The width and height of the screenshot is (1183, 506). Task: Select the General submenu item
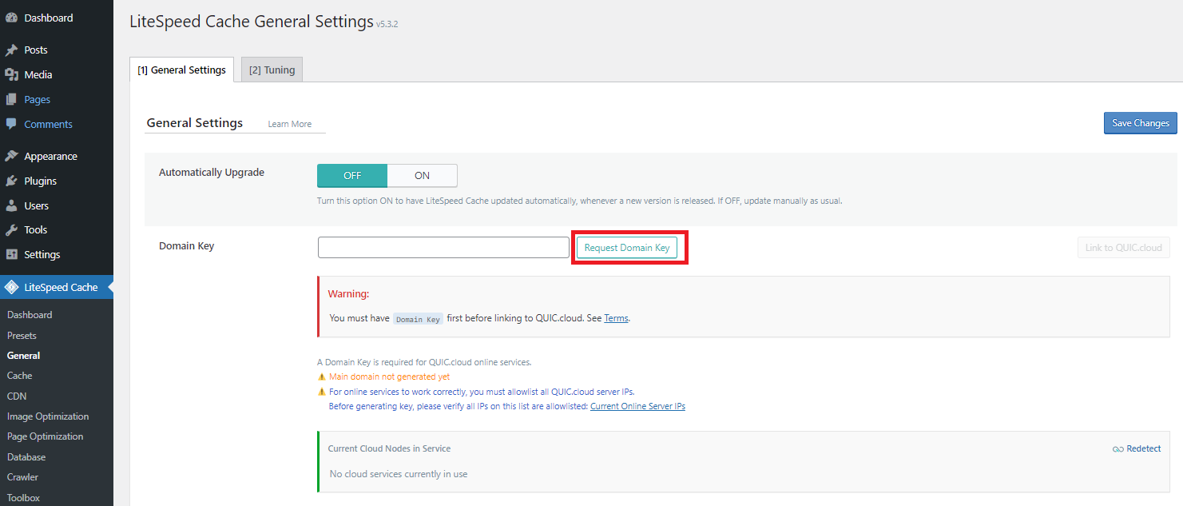coord(23,356)
